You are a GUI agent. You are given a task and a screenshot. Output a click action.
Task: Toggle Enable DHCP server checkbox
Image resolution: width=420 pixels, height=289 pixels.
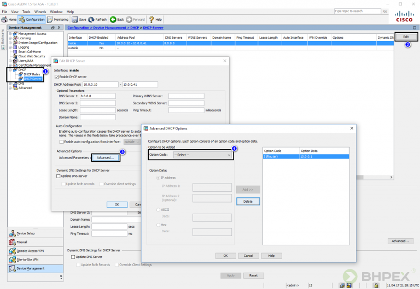point(57,77)
